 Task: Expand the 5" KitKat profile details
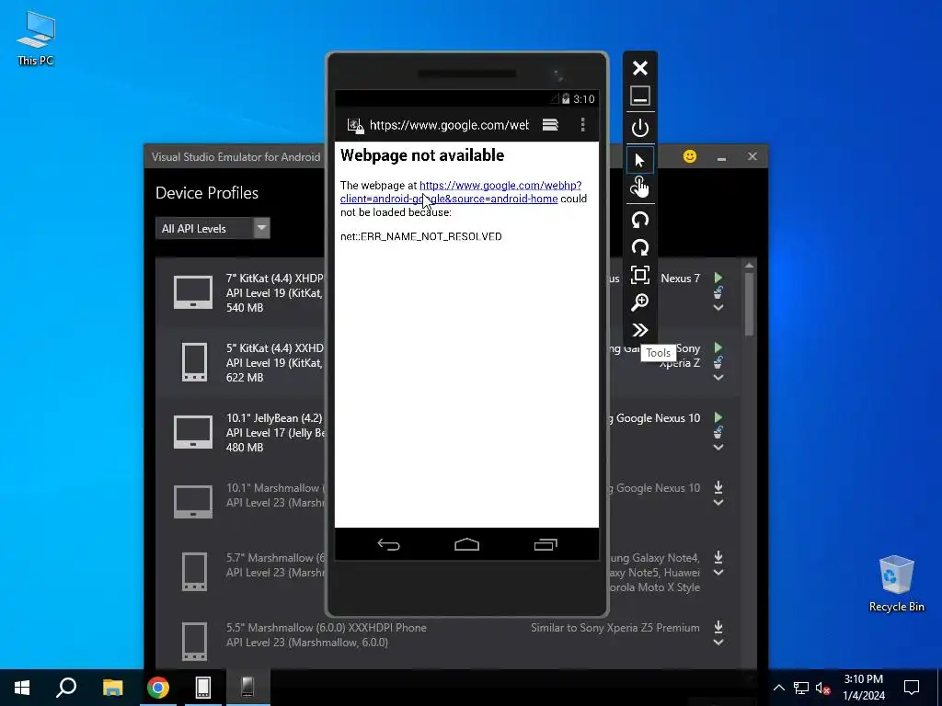[x=718, y=378]
